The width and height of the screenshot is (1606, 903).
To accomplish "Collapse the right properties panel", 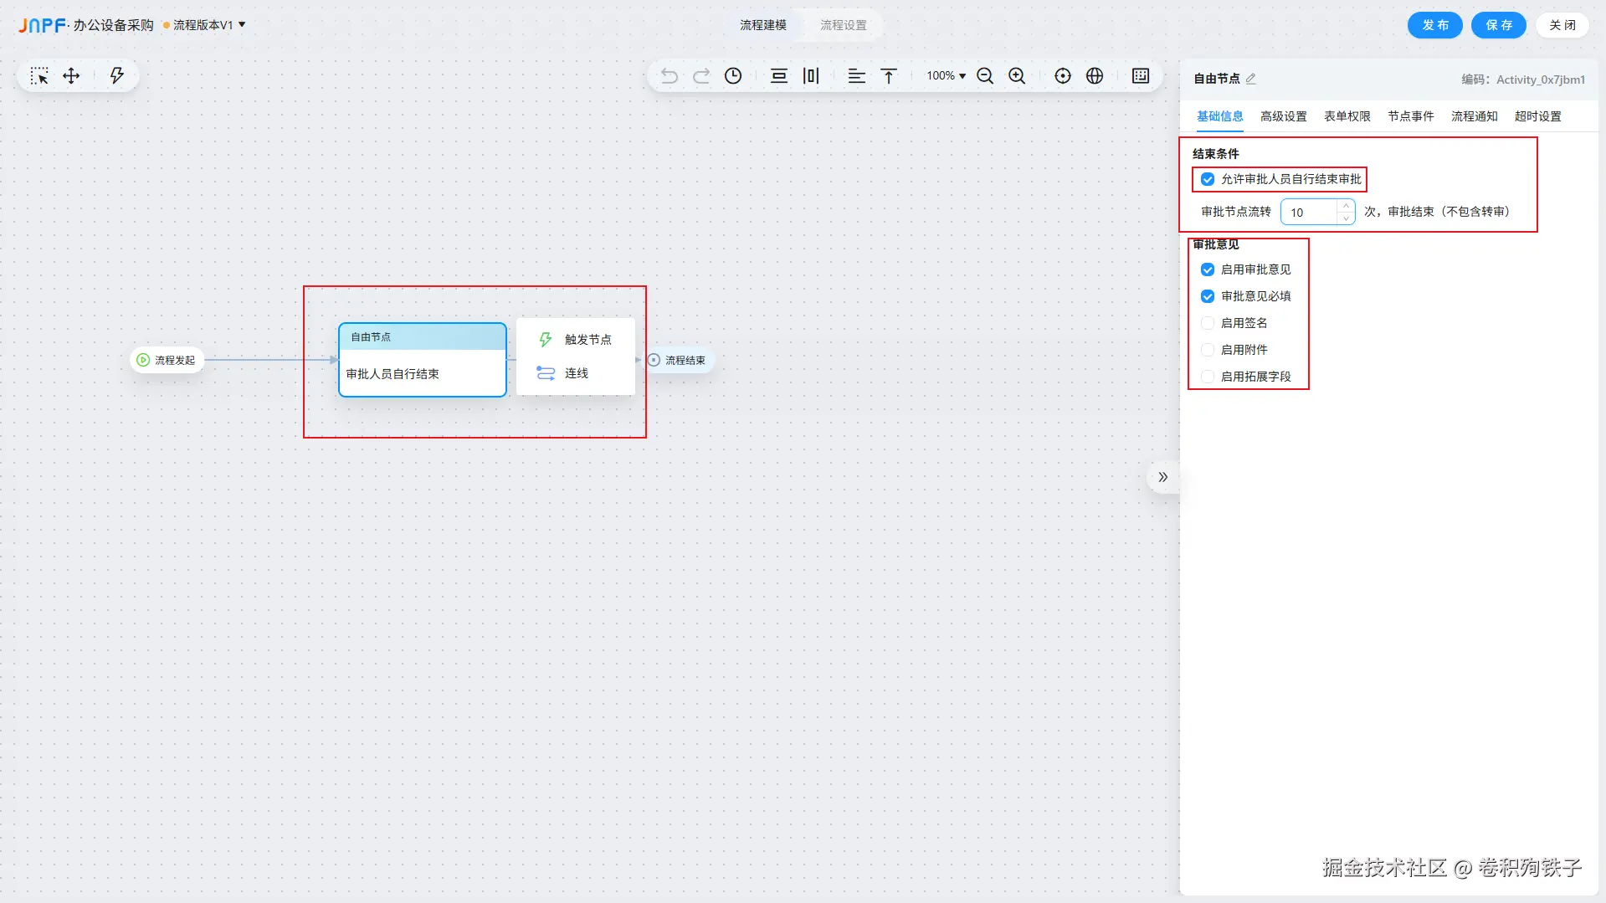I will [1163, 477].
